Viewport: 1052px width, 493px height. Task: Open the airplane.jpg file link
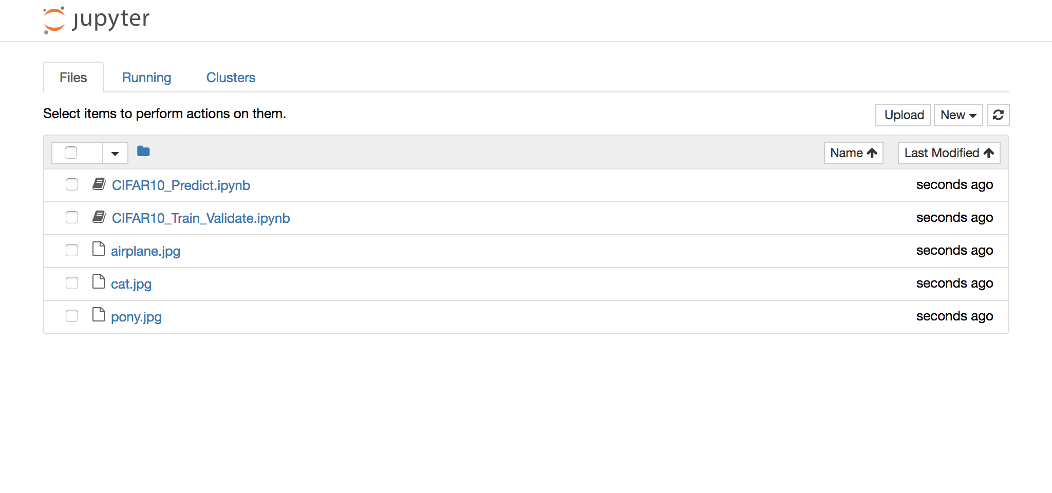(x=145, y=251)
